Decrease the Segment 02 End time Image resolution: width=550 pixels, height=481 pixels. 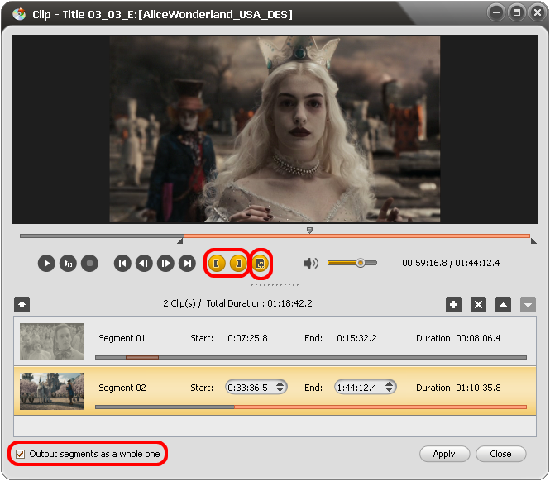click(389, 390)
